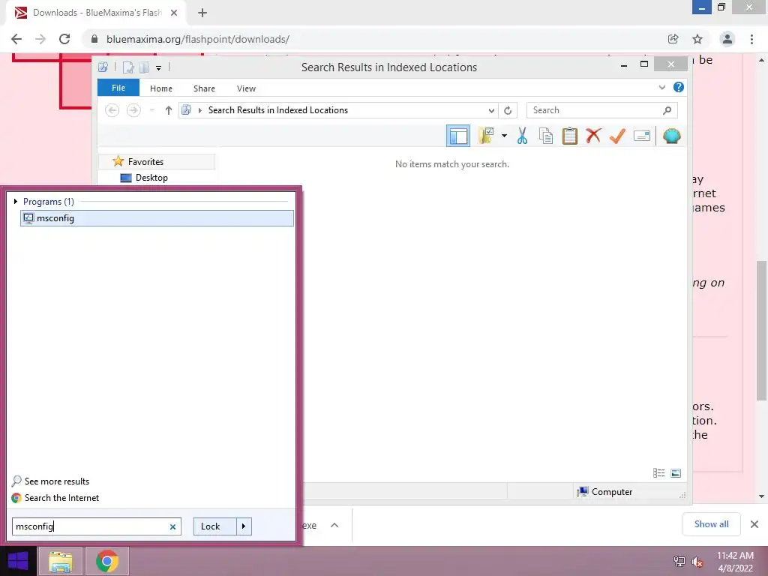Open the View ribbon tab
This screenshot has width=768, height=576.
246,88
